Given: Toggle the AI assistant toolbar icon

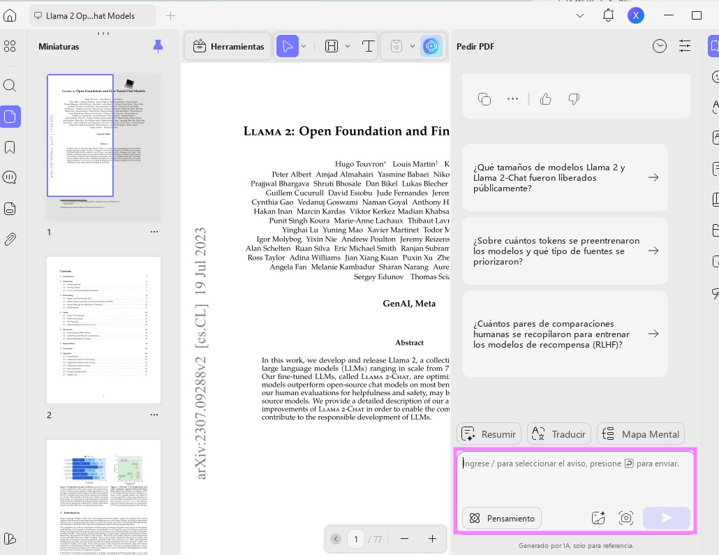Looking at the screenshot, I should [x=431, y=46].
